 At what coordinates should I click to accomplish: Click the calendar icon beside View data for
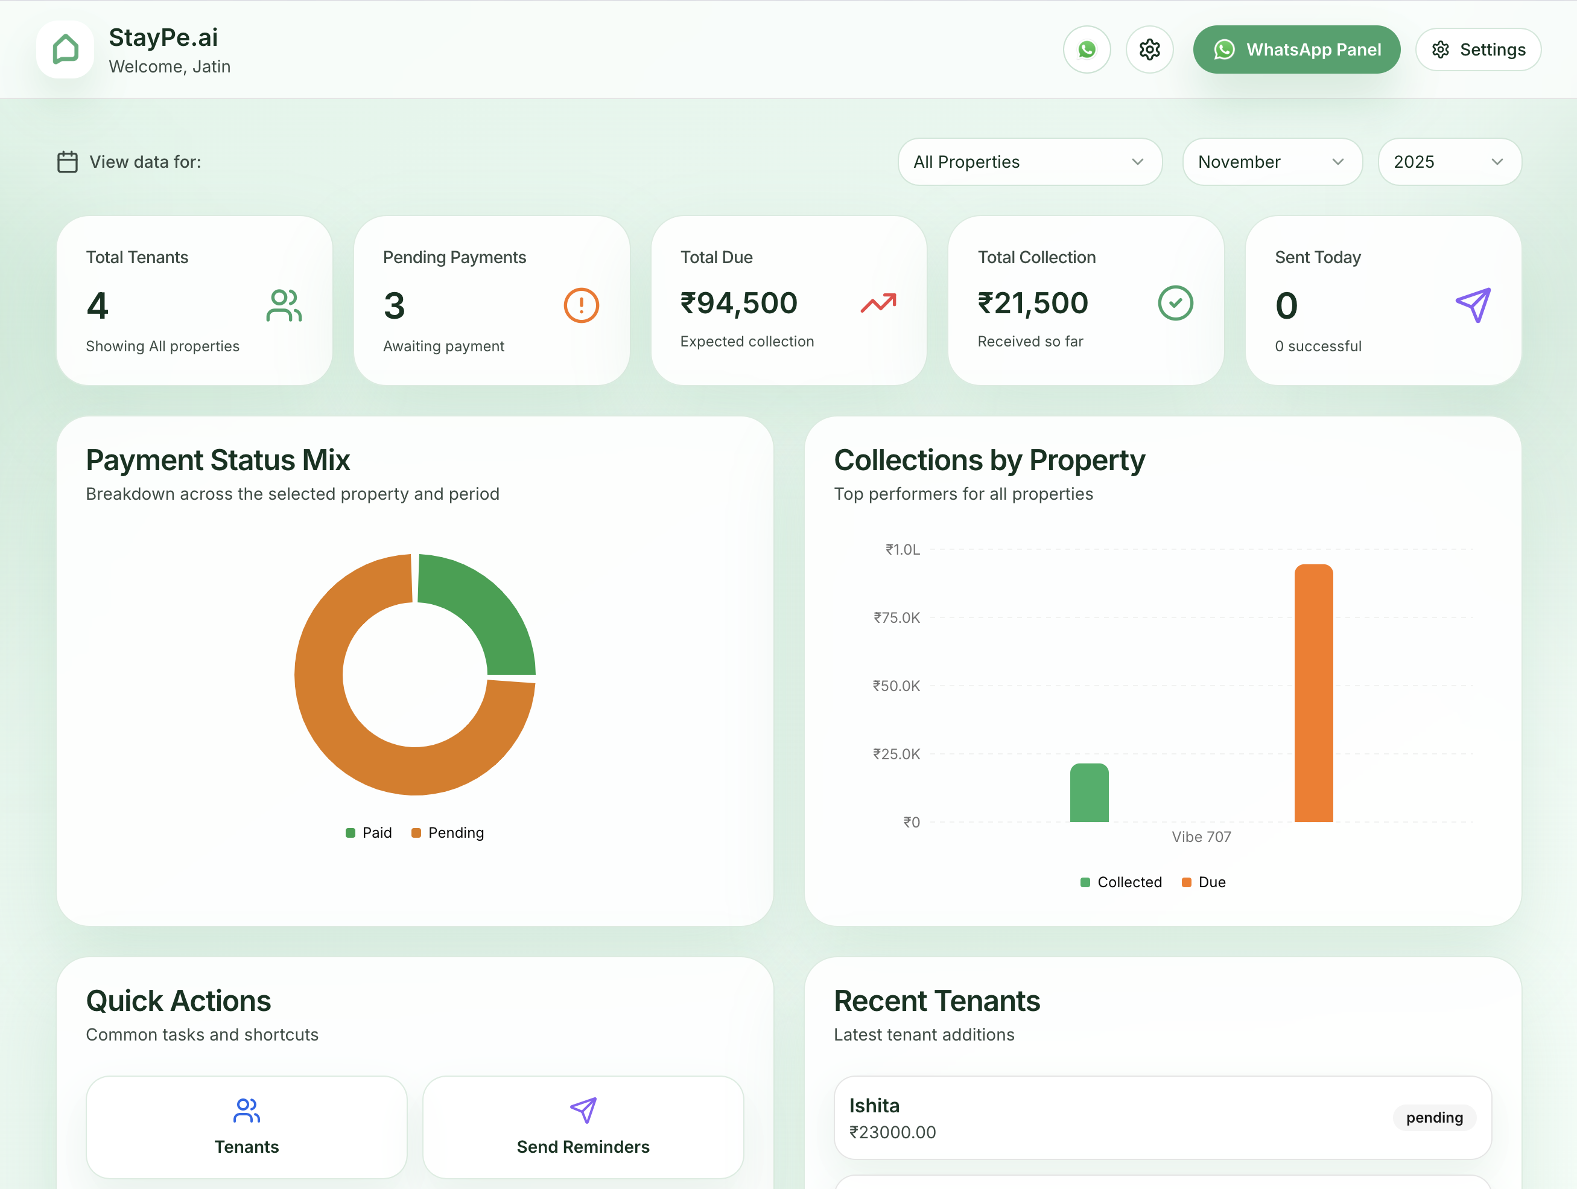click(x=68, y=162)
